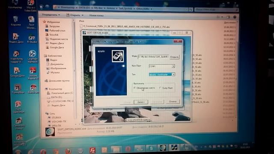274x154 pixels.
Task: Open Видео library in sidebar
Action: (x=52, y=60)
